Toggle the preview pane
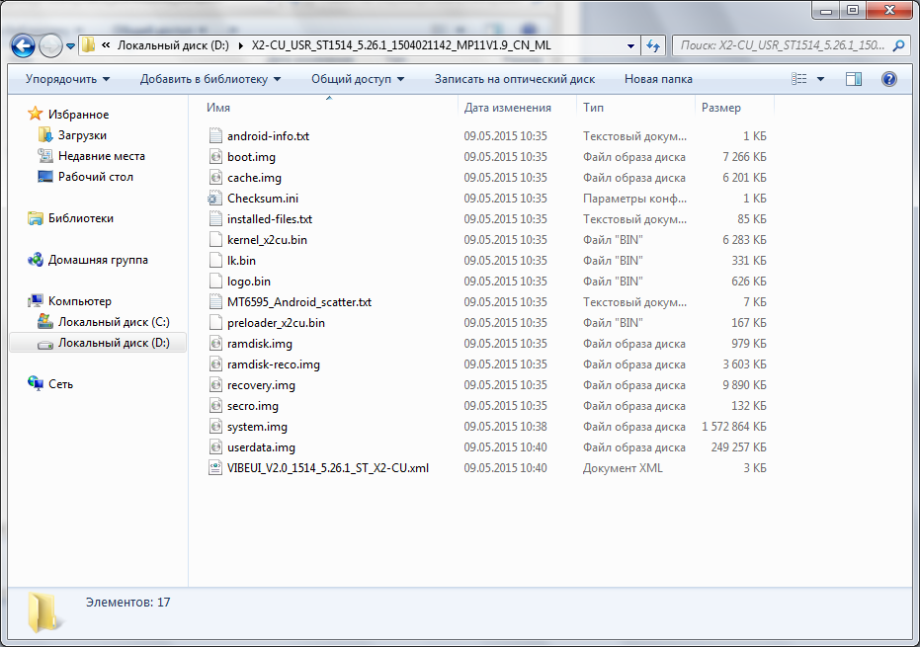 [x=854, y=79]
